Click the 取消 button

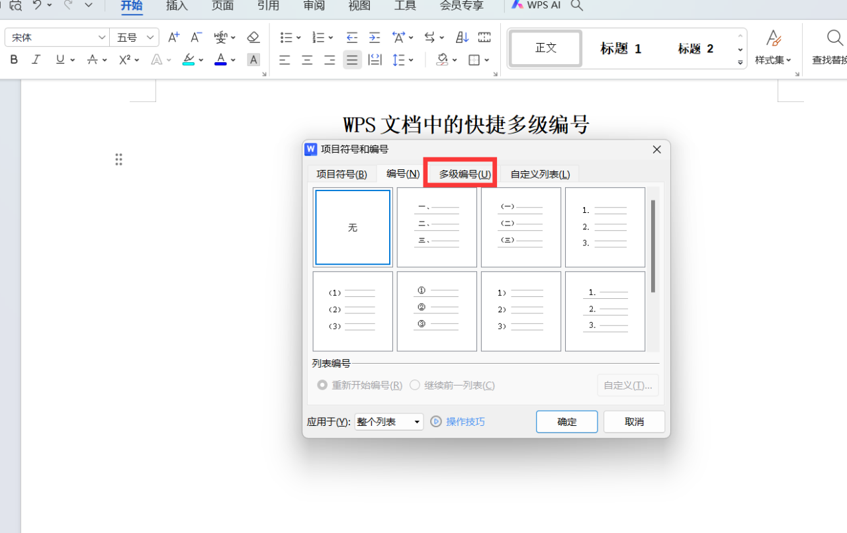click(634, 422)
